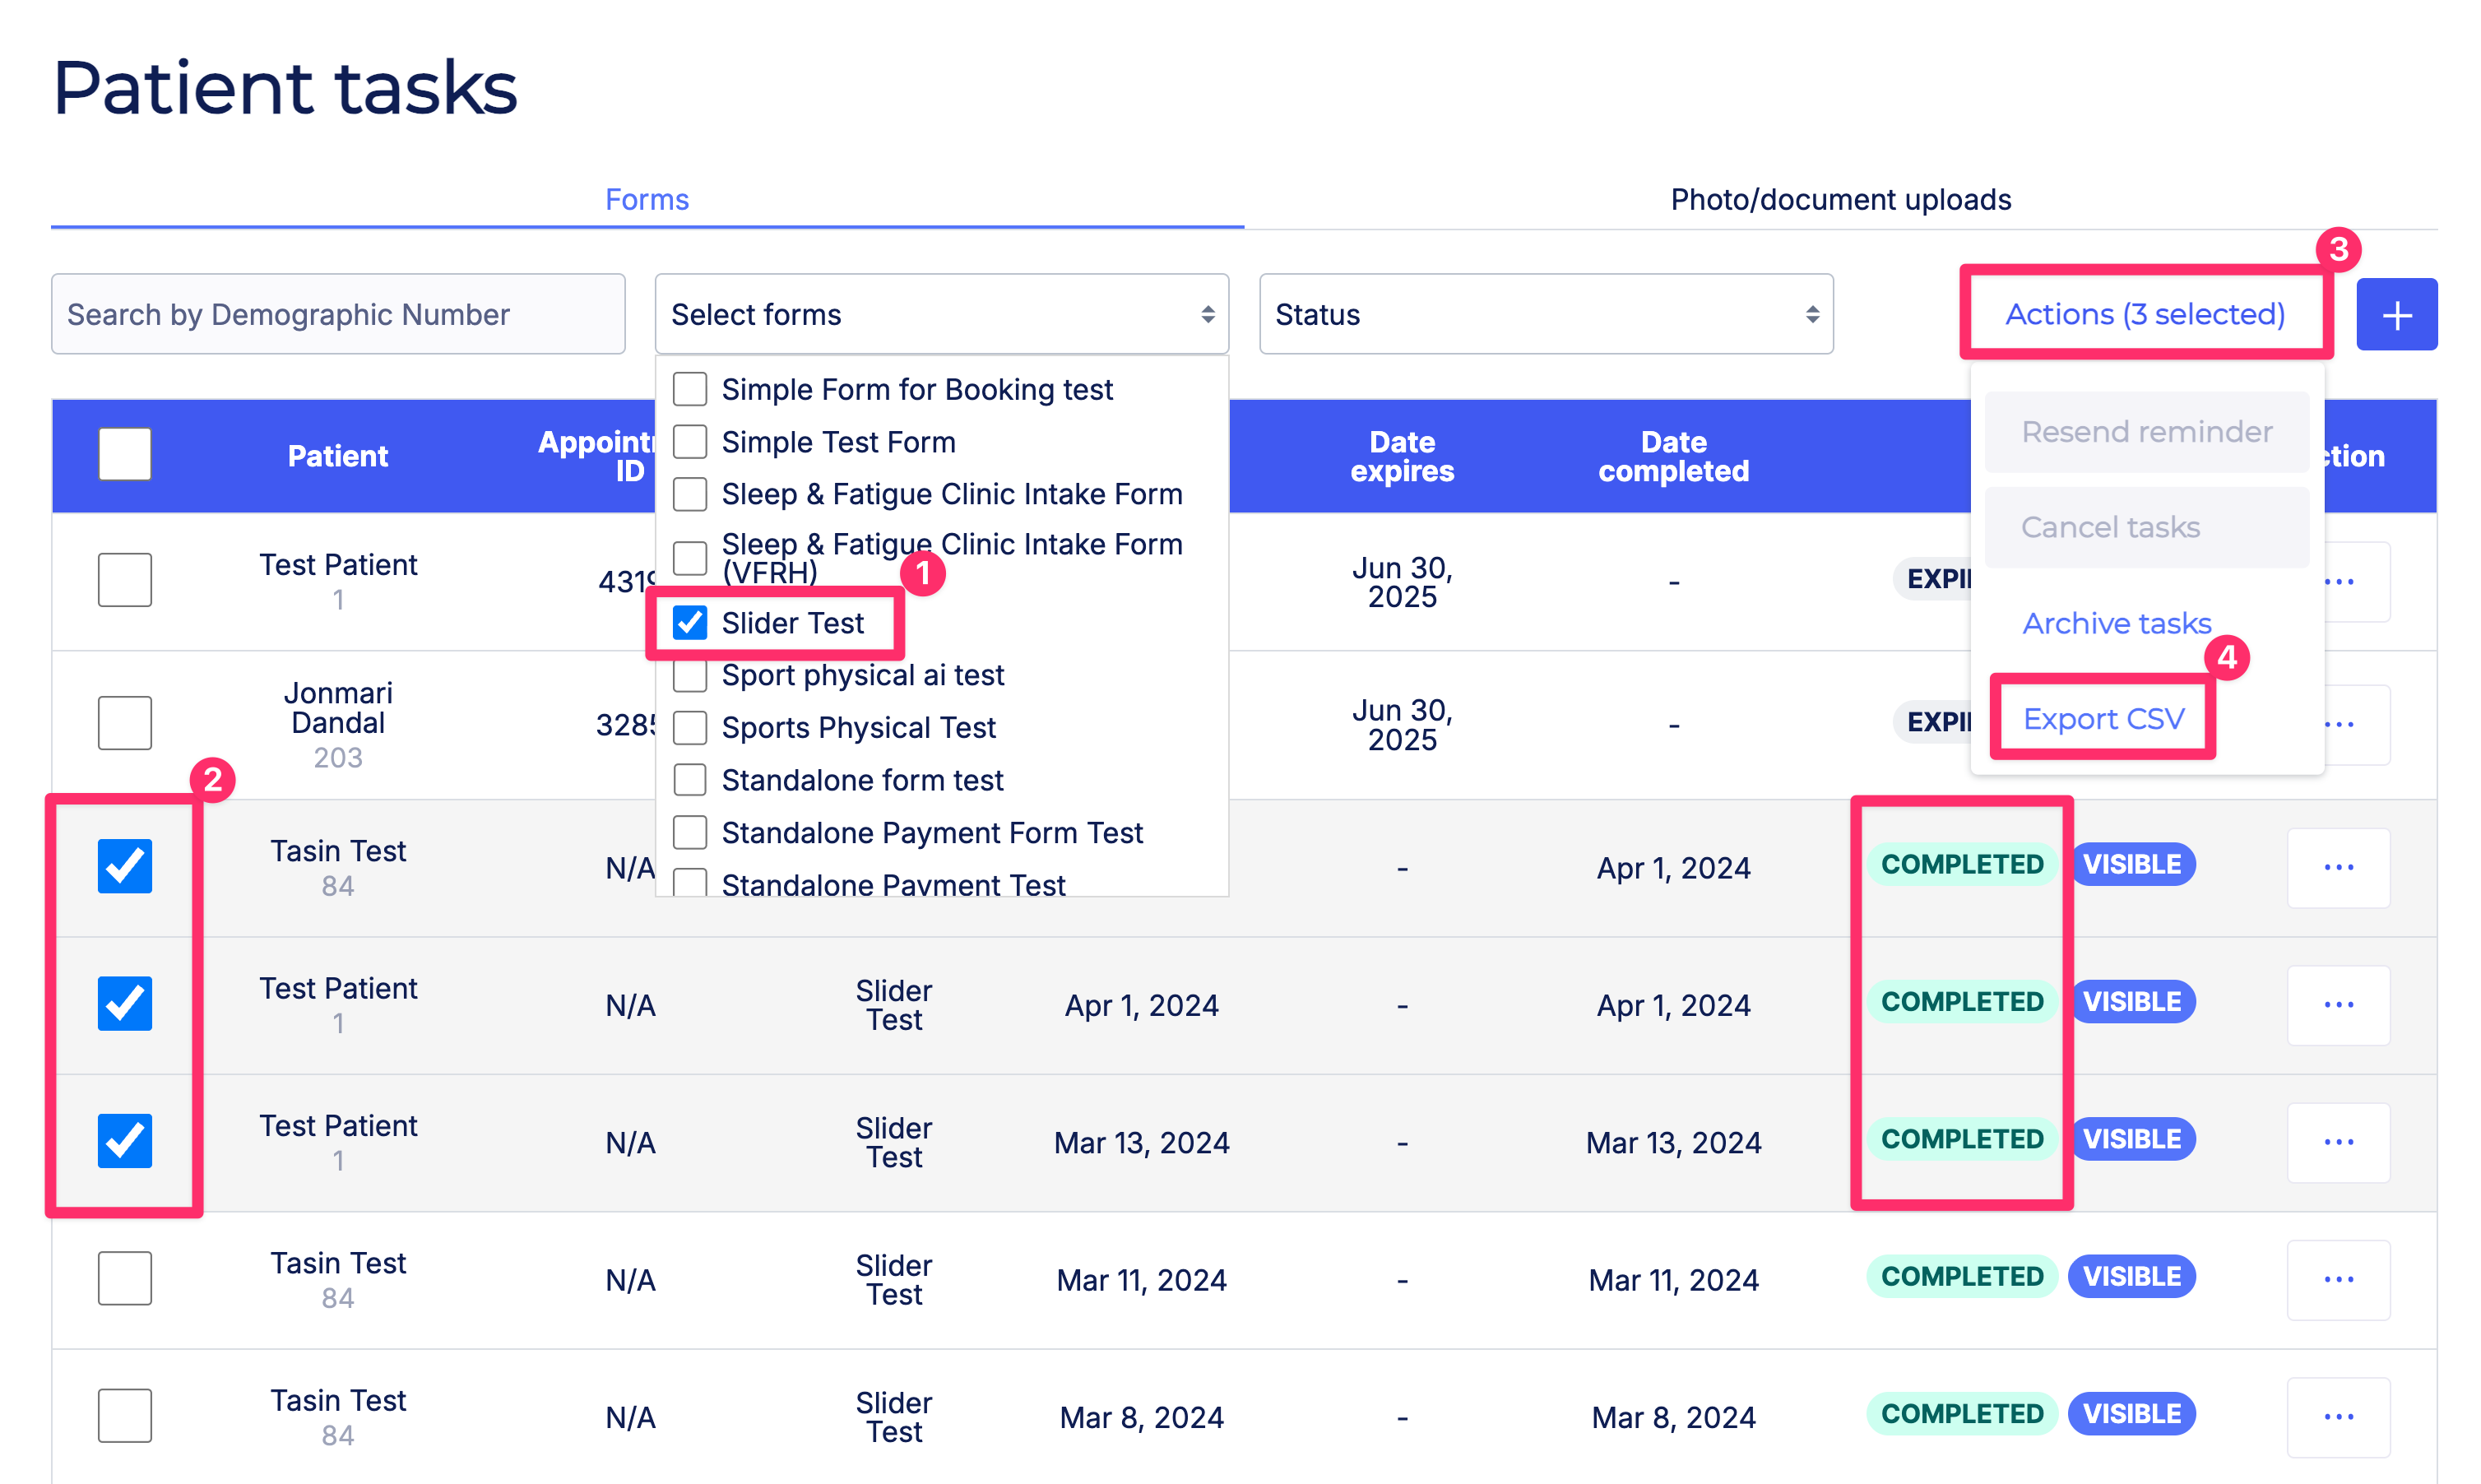The height and width of the screenshot is (1484, 2481).
Task: Switch to Photo/document uploads tab
Action: coord(1840,200)
